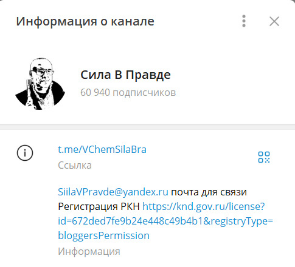Open the t.me/VChemSilaBra link
Viewport: 295px width, 267px height.
pyautogui.click(x=102, y=150)
